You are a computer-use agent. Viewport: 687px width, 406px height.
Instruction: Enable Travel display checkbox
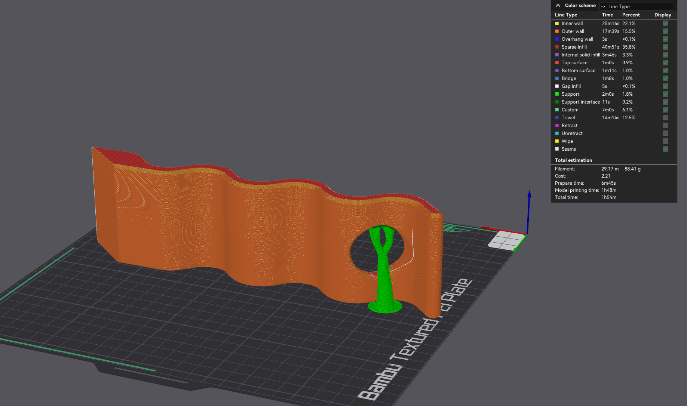pos(665,117)
